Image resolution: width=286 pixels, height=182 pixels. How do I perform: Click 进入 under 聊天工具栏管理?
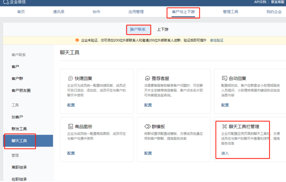tap(225, 153)
